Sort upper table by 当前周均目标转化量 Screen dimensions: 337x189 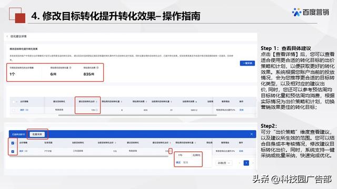tap(171, 101)
